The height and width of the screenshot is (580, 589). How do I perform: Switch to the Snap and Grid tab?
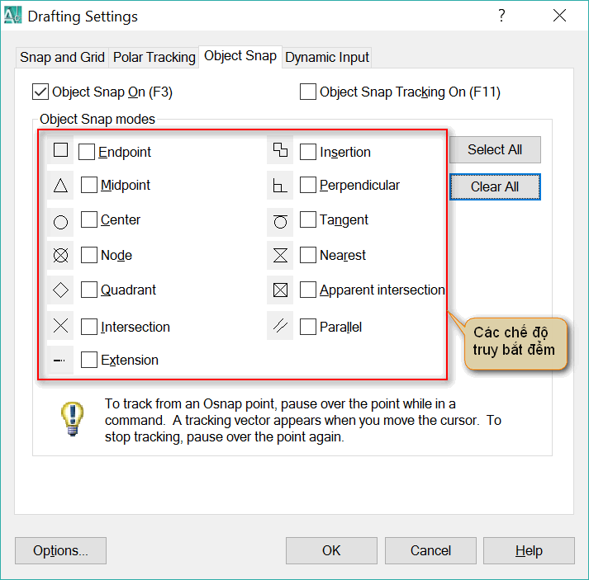62,58
